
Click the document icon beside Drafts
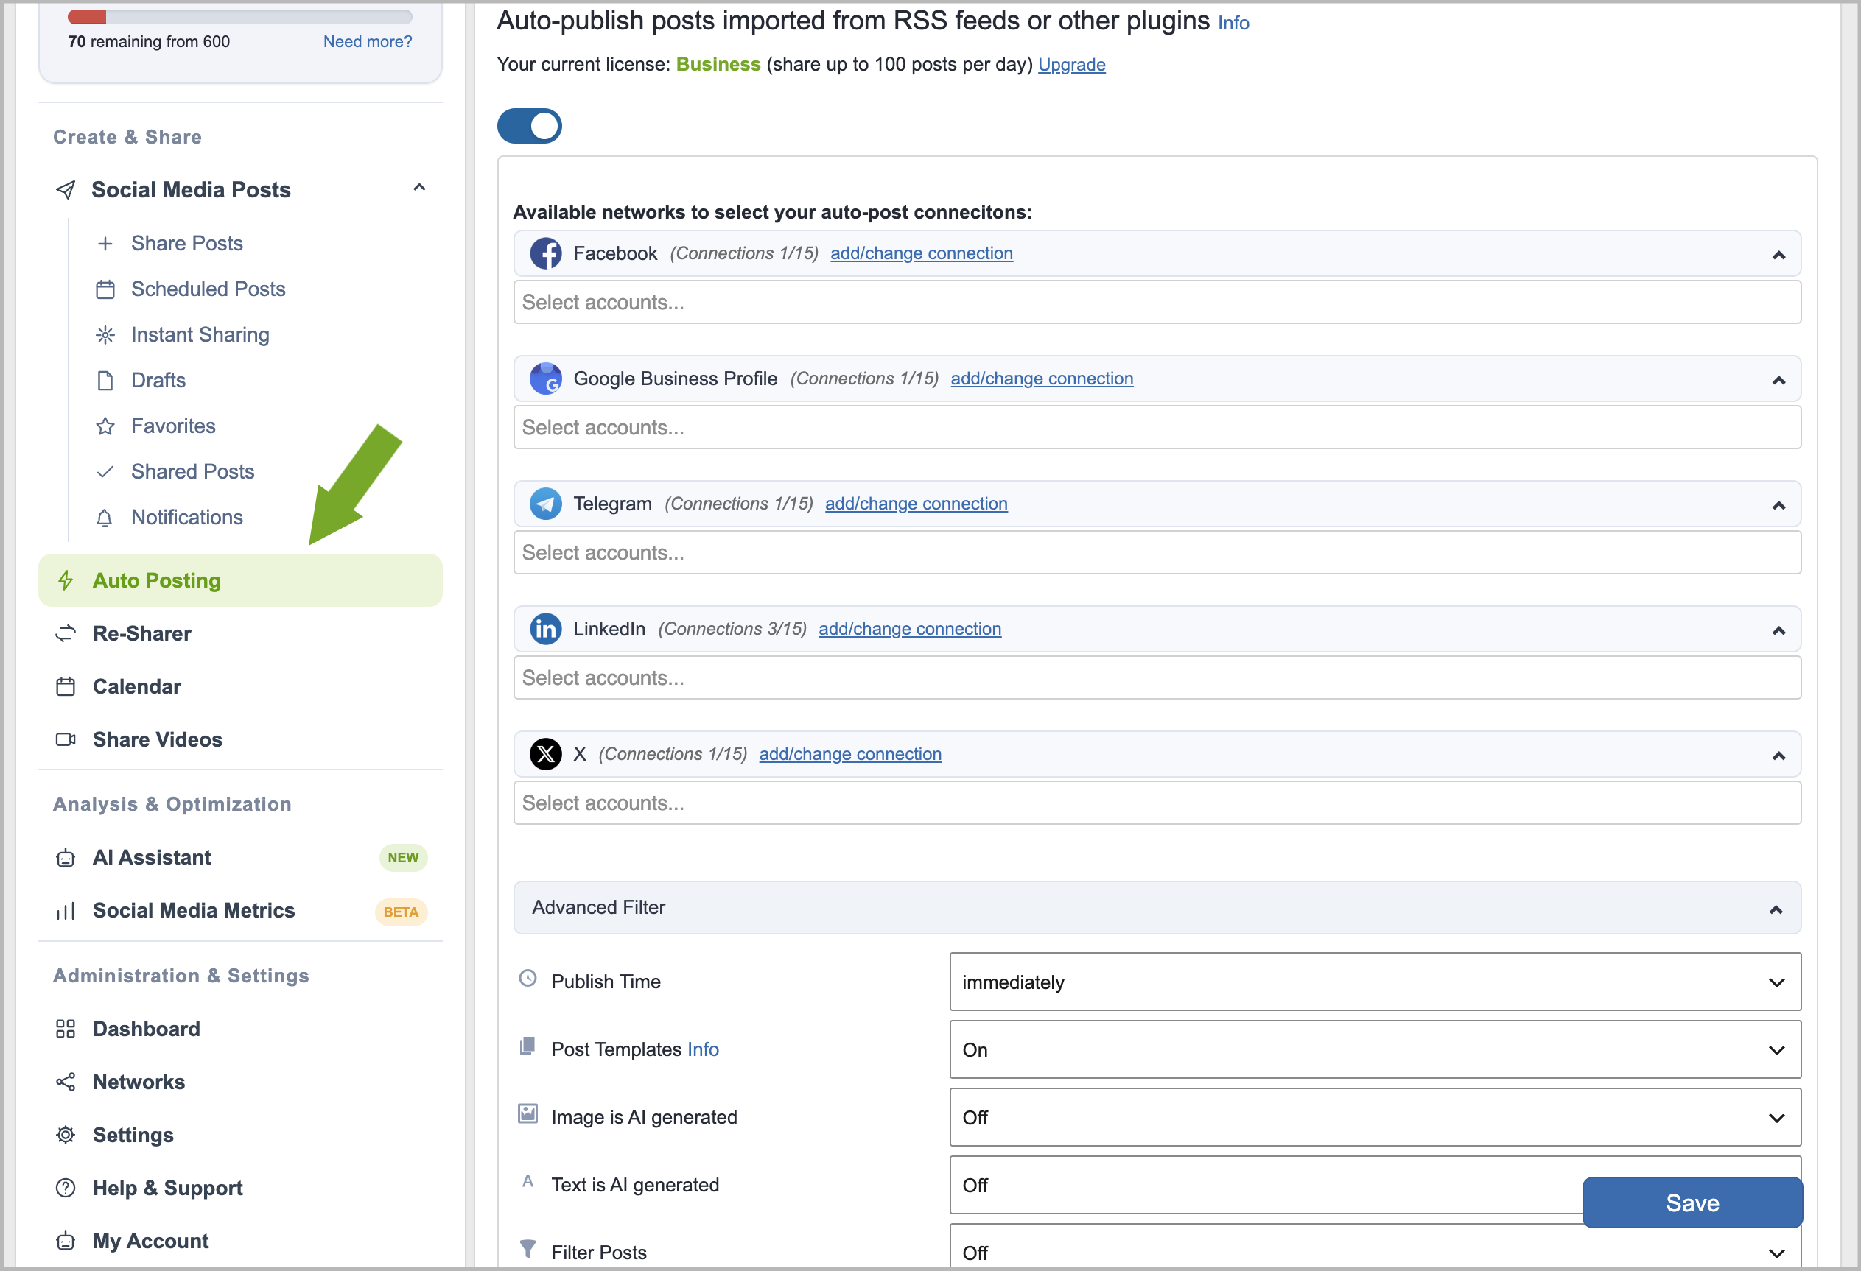pyautogui.click(x=105, y=380)
